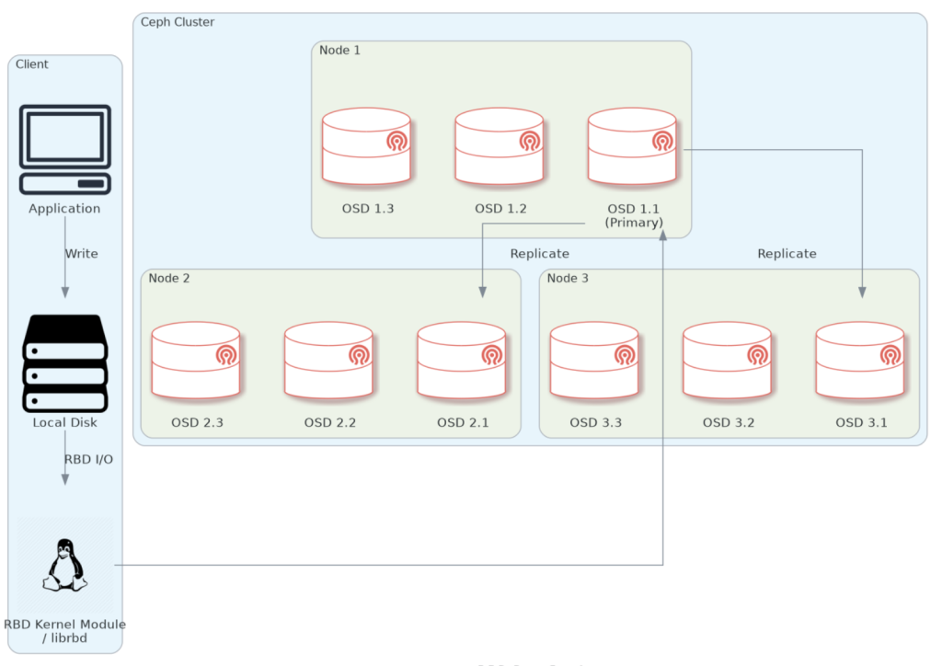This screenshot has height=666, width=942.
Task: Click the OSD 2.3 label text
Action: click(196, 422)
